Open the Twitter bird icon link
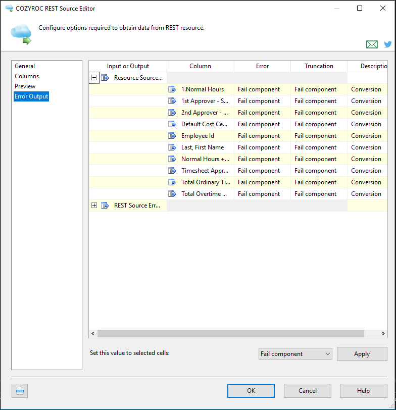This screenshot has width=396, height=410. point(387,44)
